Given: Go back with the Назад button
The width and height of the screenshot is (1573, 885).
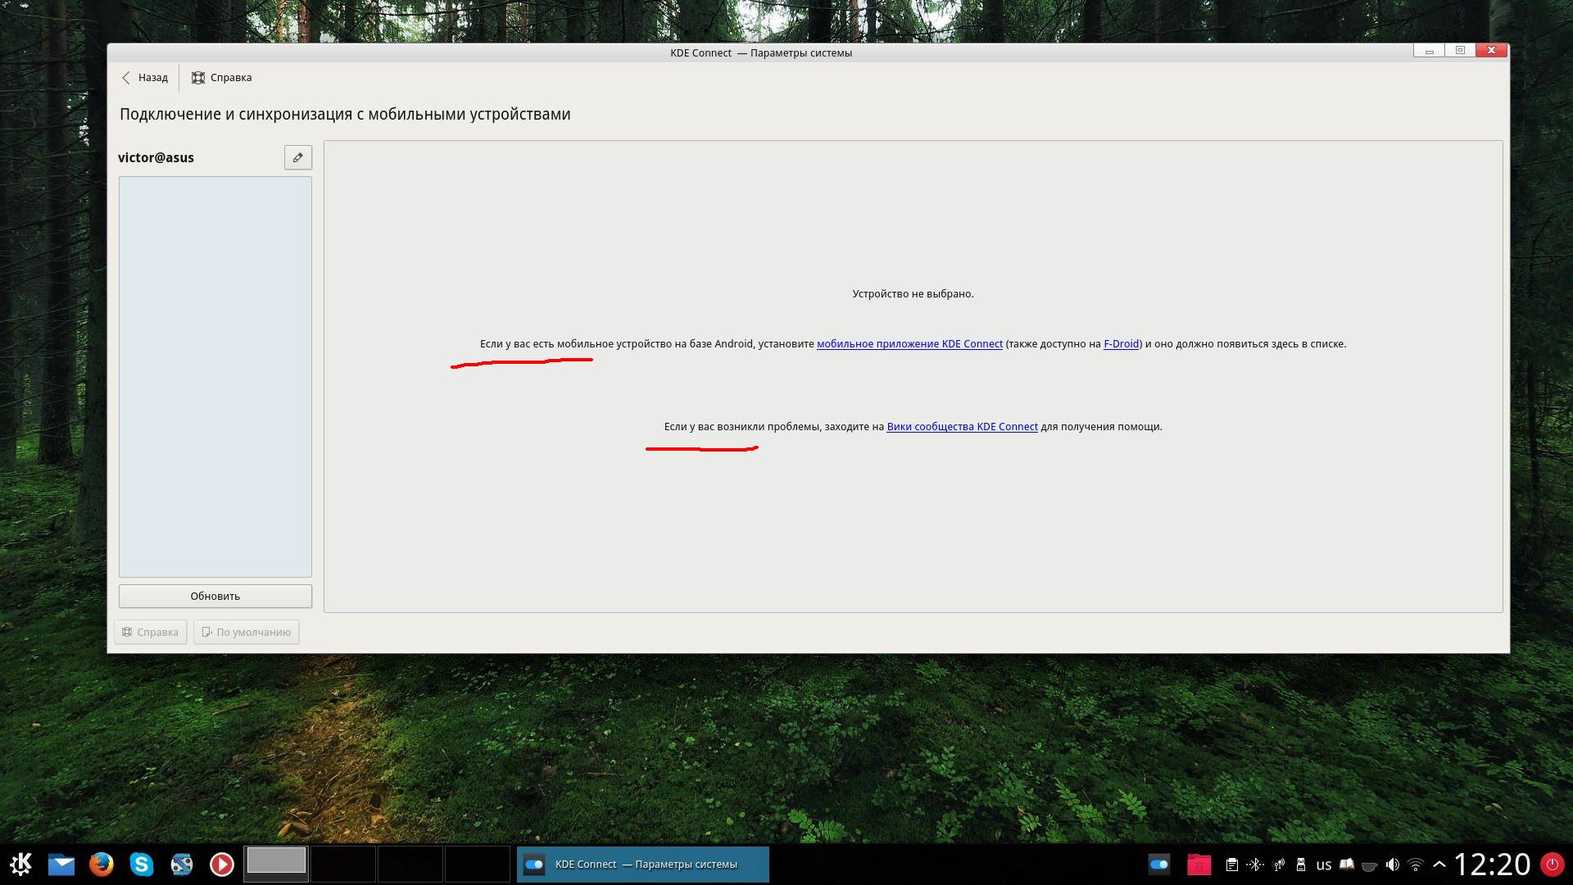Looking at the screenshot, I should point(145,78).
